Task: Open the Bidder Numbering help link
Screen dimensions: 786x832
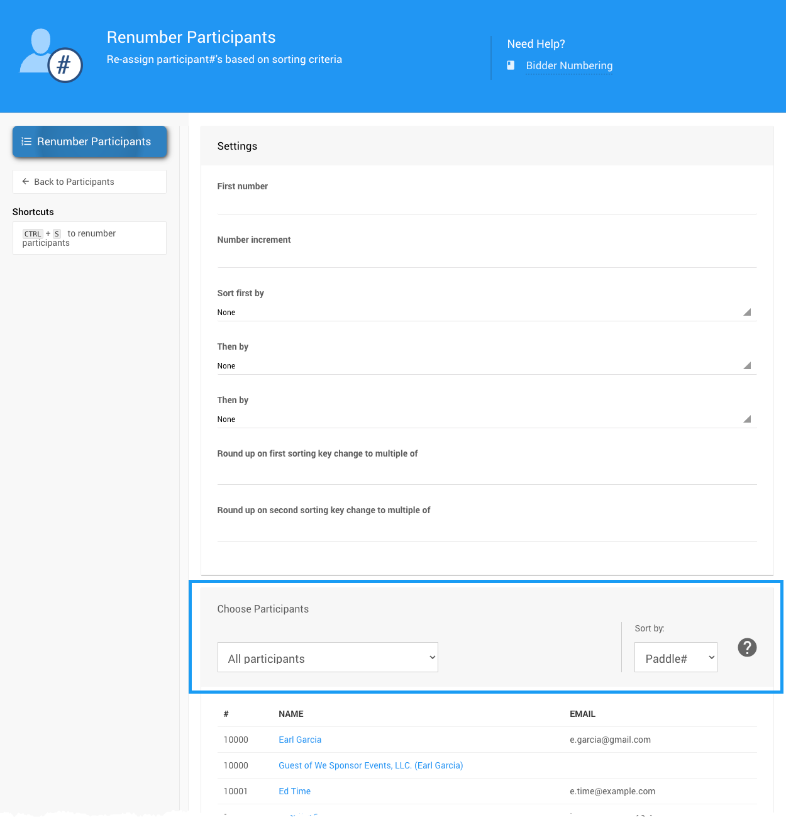Action: point(568,65)
